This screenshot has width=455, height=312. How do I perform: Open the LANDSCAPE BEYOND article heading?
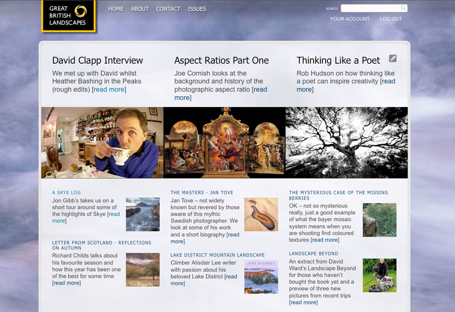click(313, 254)
